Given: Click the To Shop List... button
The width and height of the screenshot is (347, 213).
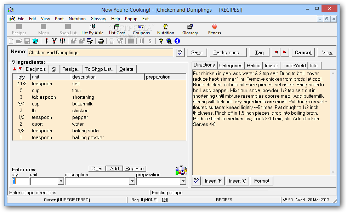Looking at the screenshot, I should tap(99, 69).
